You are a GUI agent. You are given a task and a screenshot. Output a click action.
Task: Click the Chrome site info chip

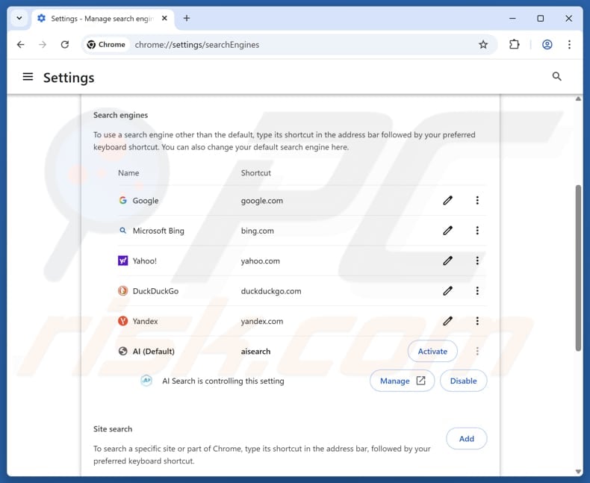(107, 45)
